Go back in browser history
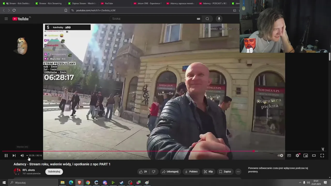This screenshot has width=331, height=186. coord(4,10)
